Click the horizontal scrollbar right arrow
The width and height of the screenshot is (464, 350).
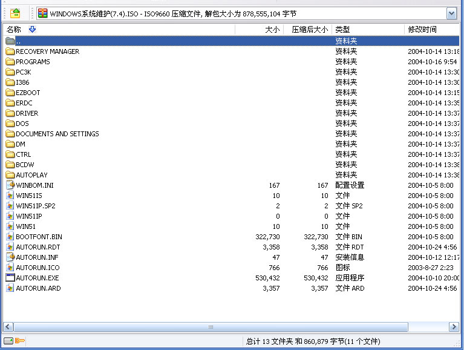click(454, 327)
